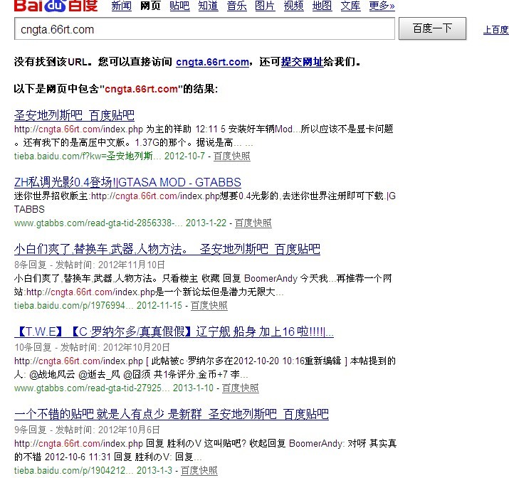509x478 pixels.
Task: Open 百度快照 for the 2013-1-3 result
Action: pos(199,470)
